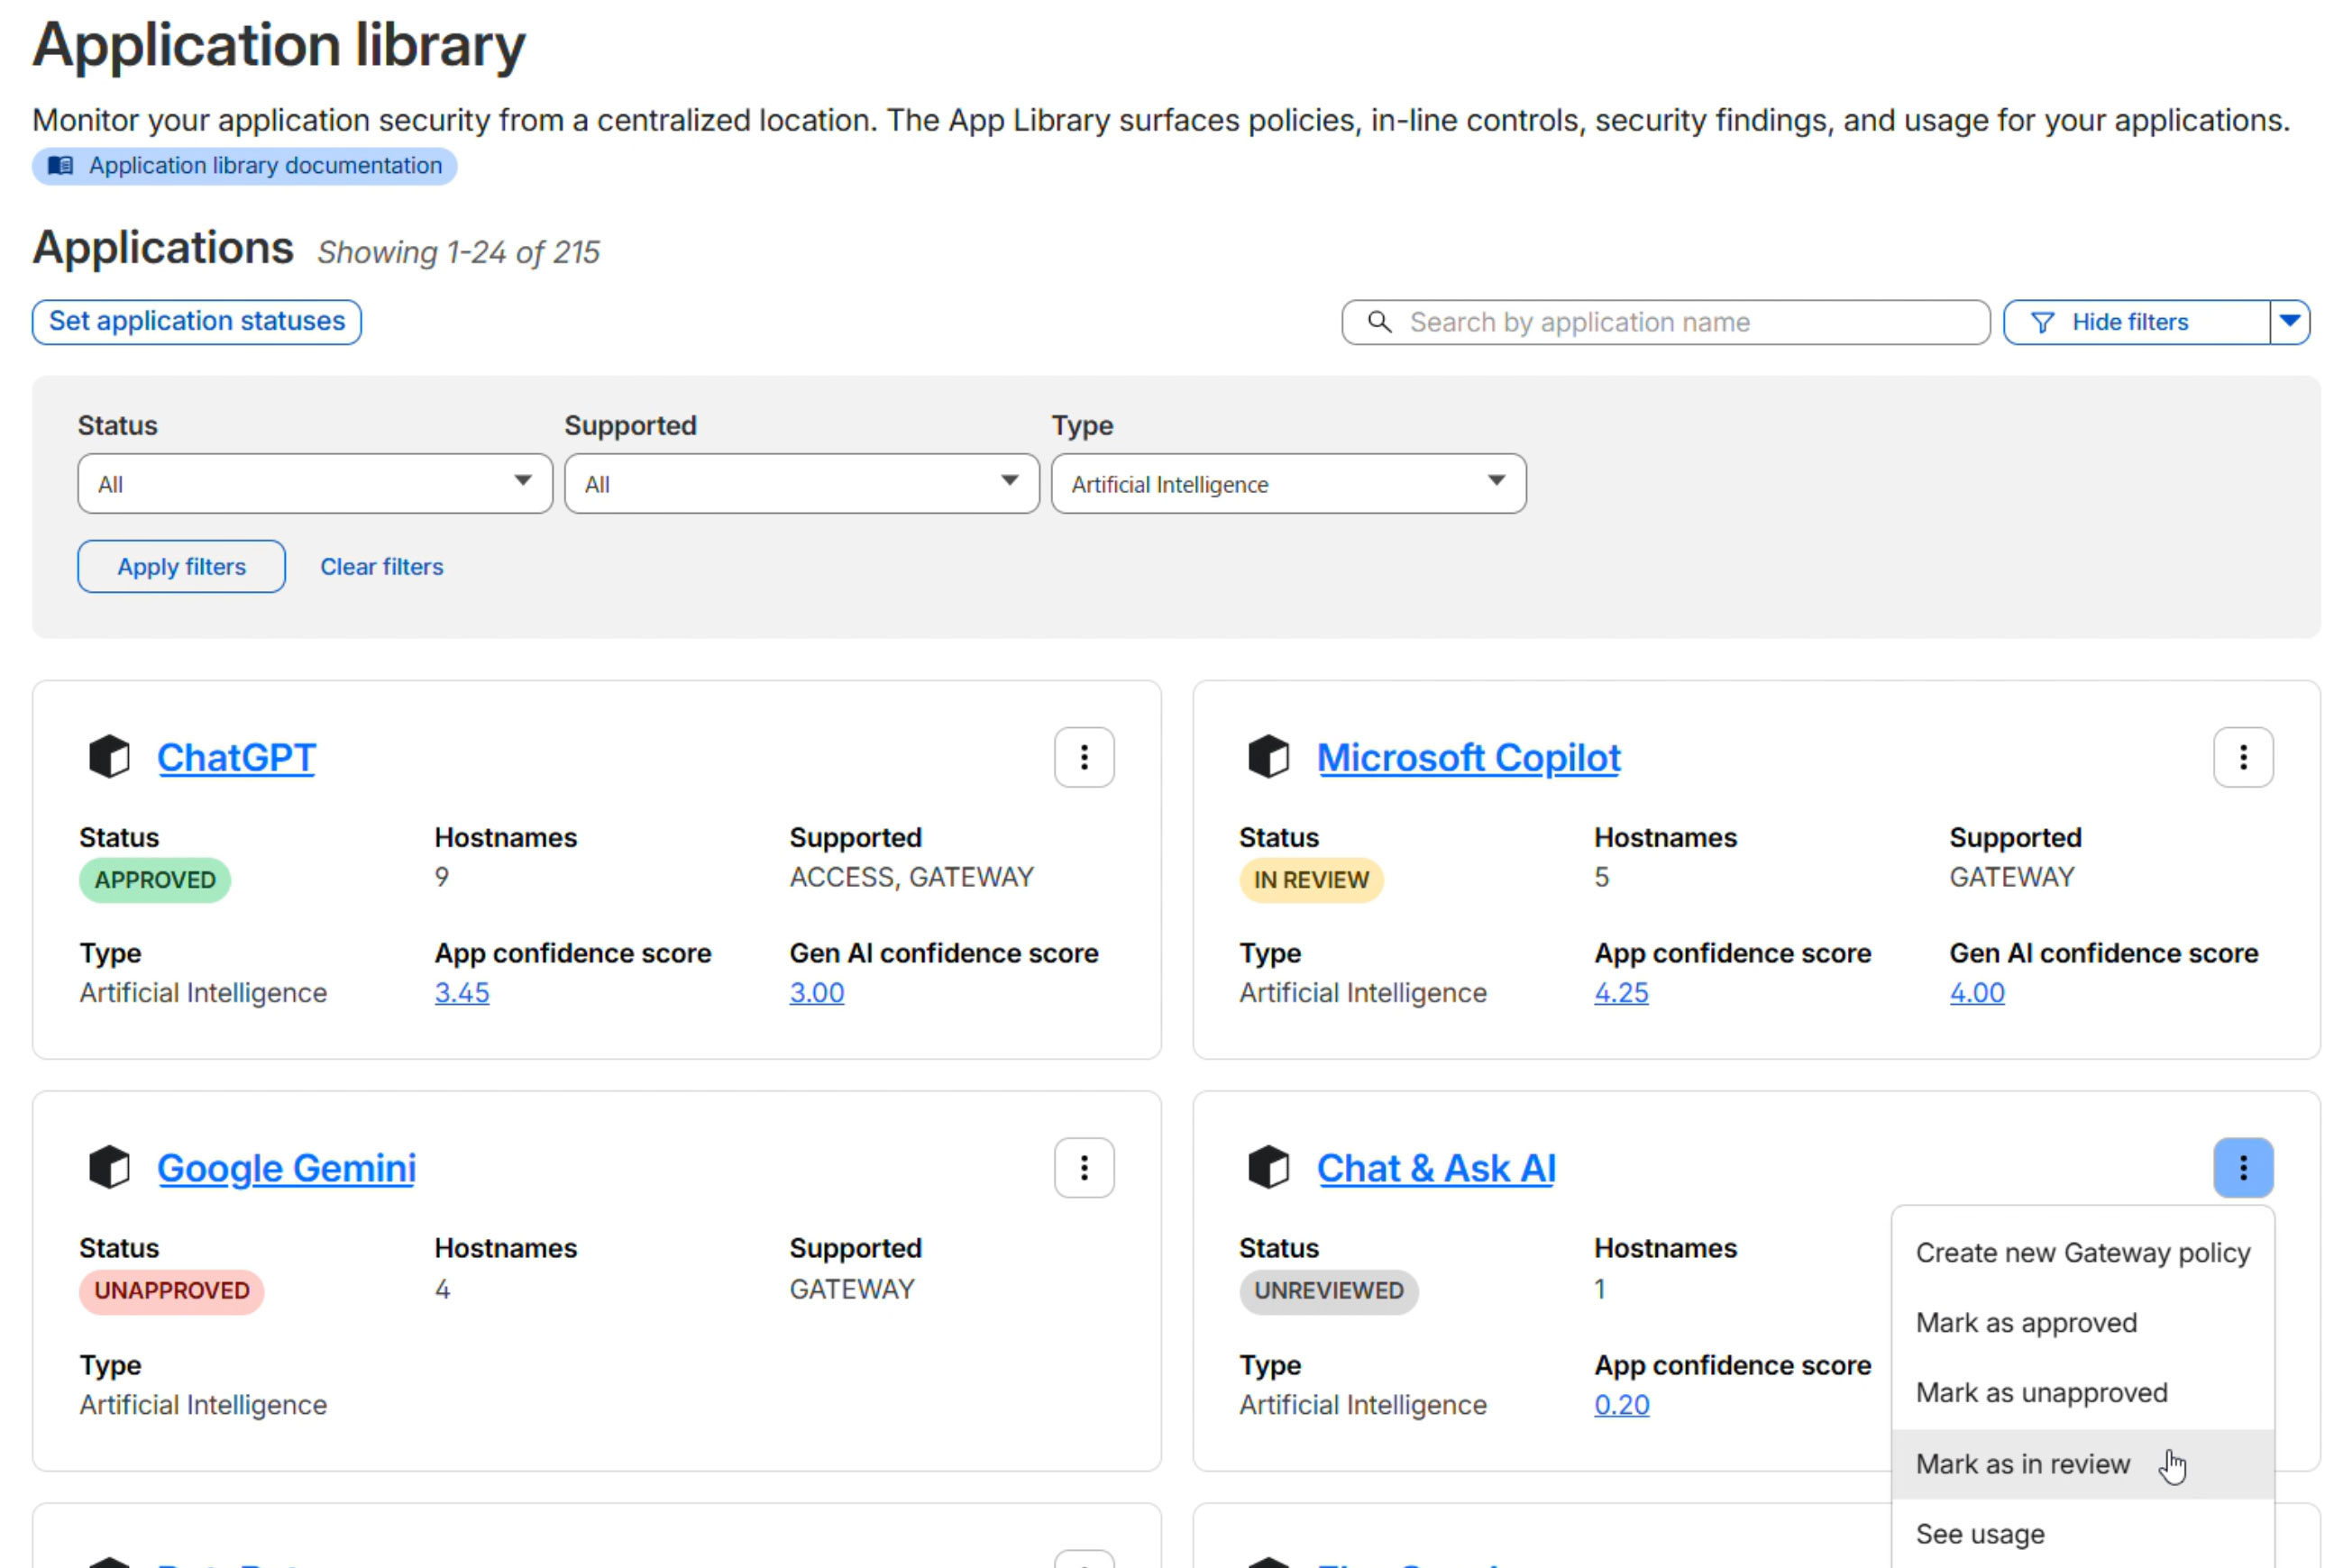This screenshot has width=2334, height=1568.
Task: Choose Create new Gateway policy
Action: [x=2081, y=1253]
